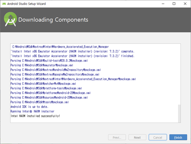
Task: Click 'Intel HAXM installed successfully!' line
Action: [35, 116]
